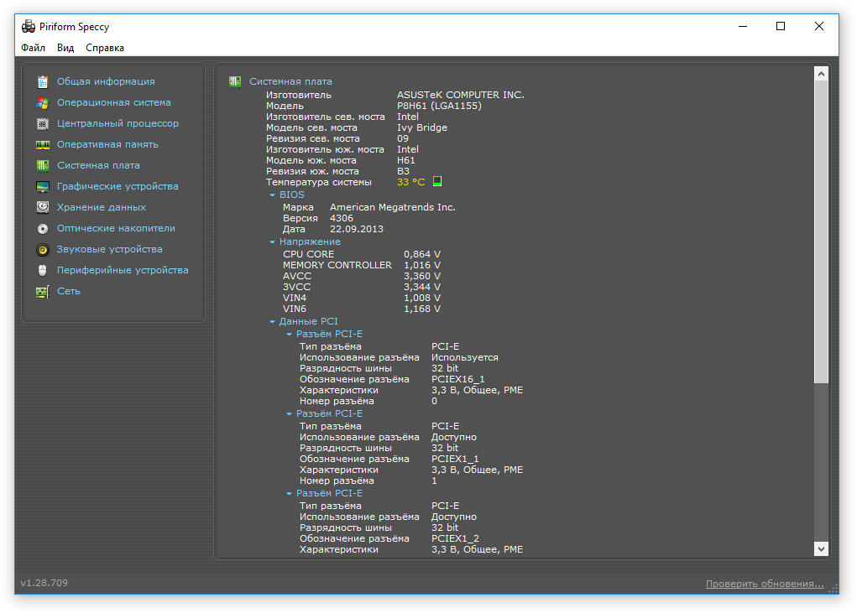Open the Файл menu
This screenshot has width=857, height=613.
click(x=34, y=48)
